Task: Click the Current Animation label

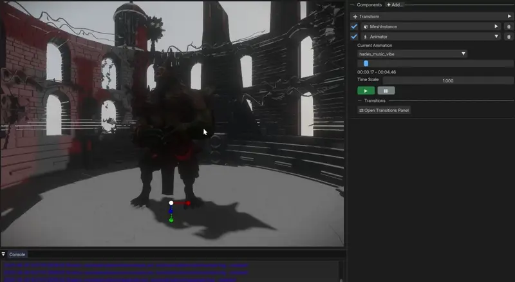Action: pos(375,45)
